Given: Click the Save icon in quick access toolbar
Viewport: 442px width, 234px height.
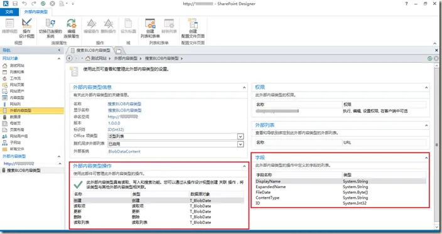Looking at the screenshot, I should pyautogui.click(x=15, y=4).
